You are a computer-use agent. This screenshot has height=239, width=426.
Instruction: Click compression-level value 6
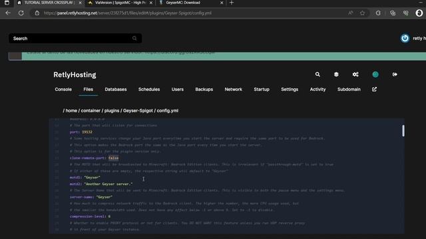pos(109,216)
